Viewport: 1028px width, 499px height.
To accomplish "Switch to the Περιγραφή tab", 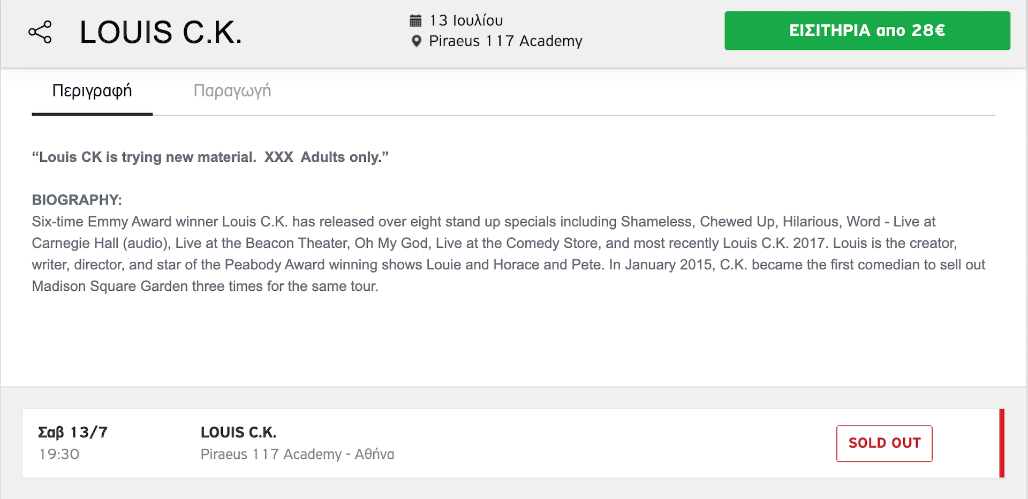I will coord(92,91).
